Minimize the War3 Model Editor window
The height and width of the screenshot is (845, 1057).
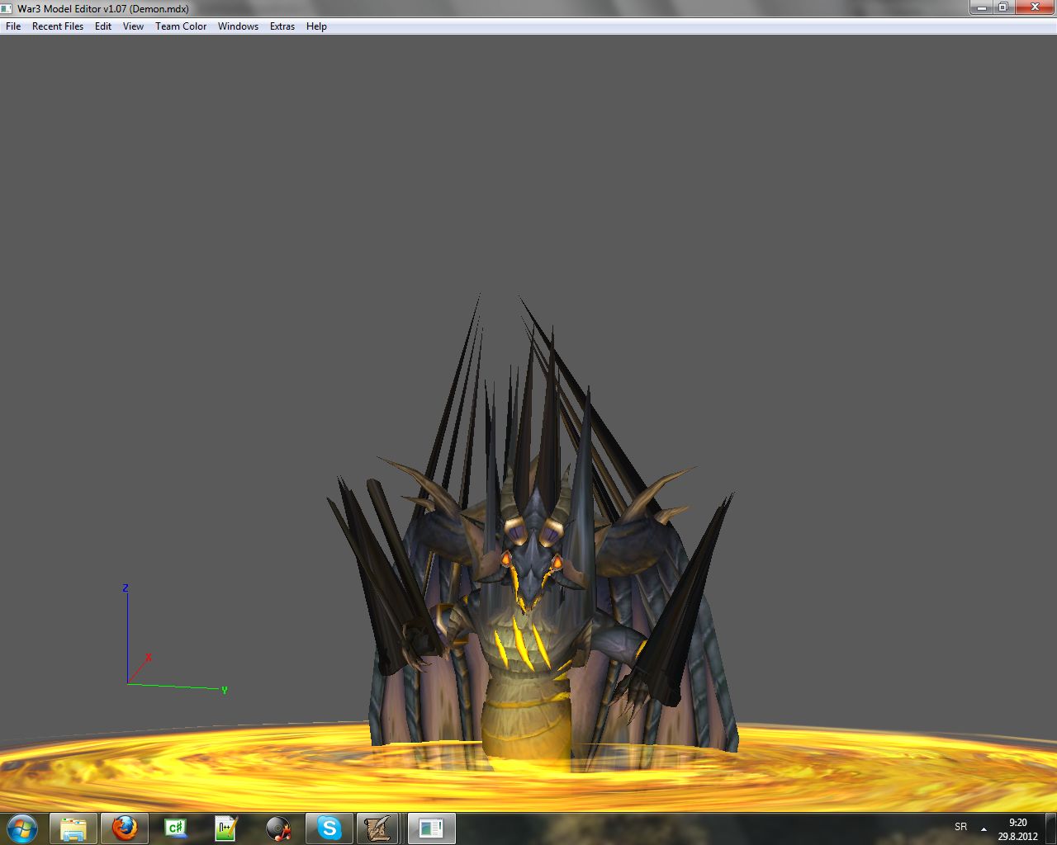tap(981, 7)
